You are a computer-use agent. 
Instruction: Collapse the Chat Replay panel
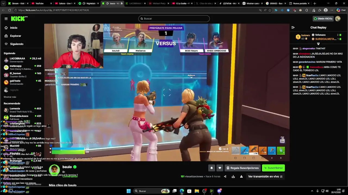click(293, 27)
